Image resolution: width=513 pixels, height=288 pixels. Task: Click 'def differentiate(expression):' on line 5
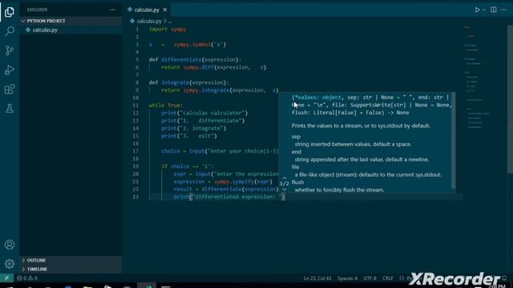(195, 60)
